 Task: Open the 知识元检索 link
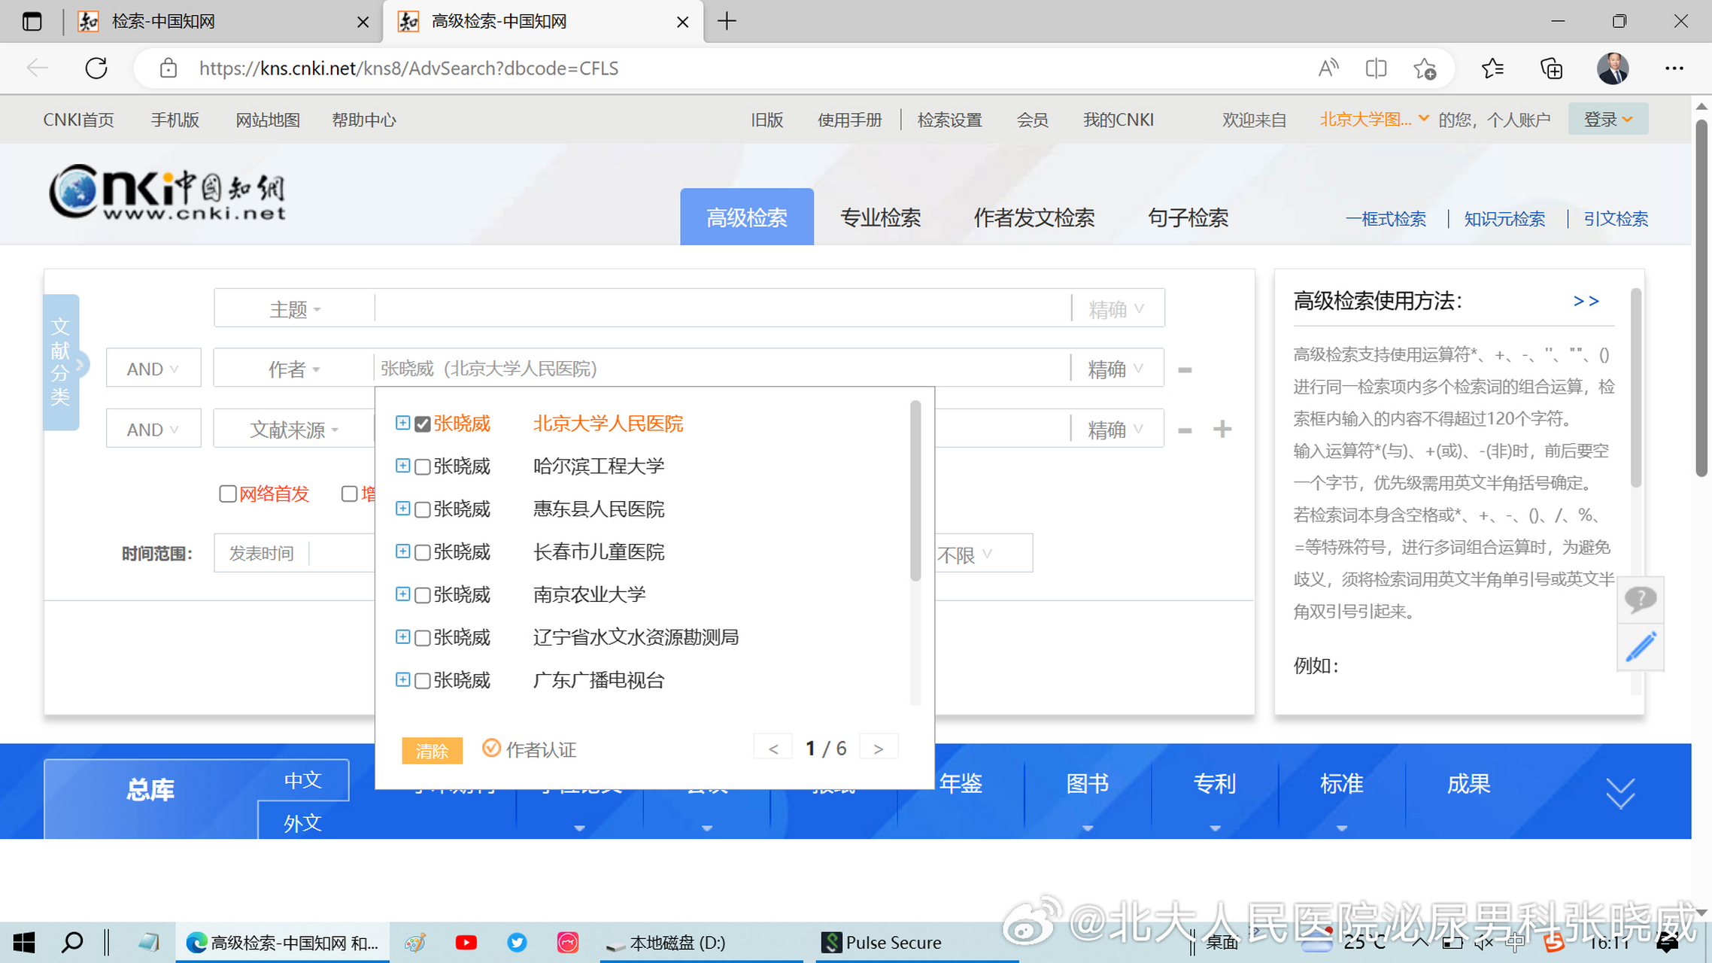pos(1504,219)
